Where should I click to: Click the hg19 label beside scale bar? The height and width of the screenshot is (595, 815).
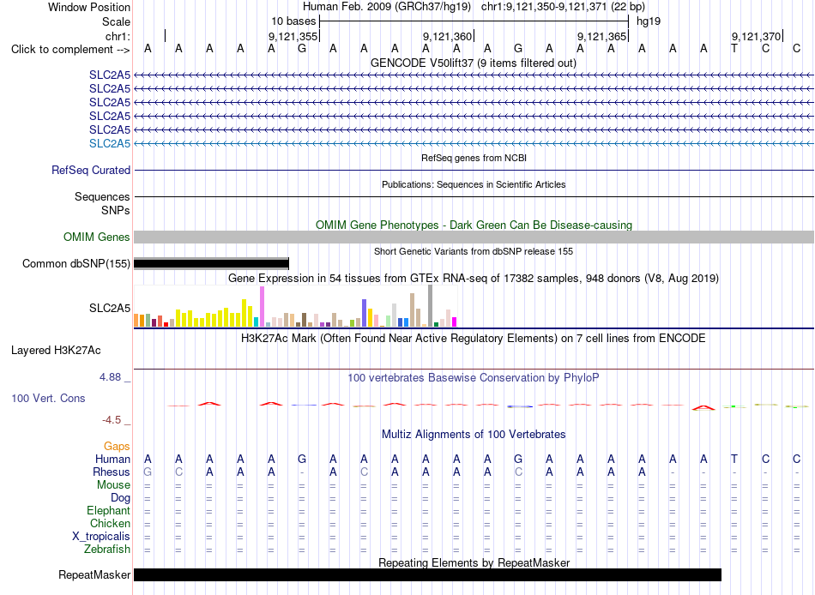(x=649, y=21)
